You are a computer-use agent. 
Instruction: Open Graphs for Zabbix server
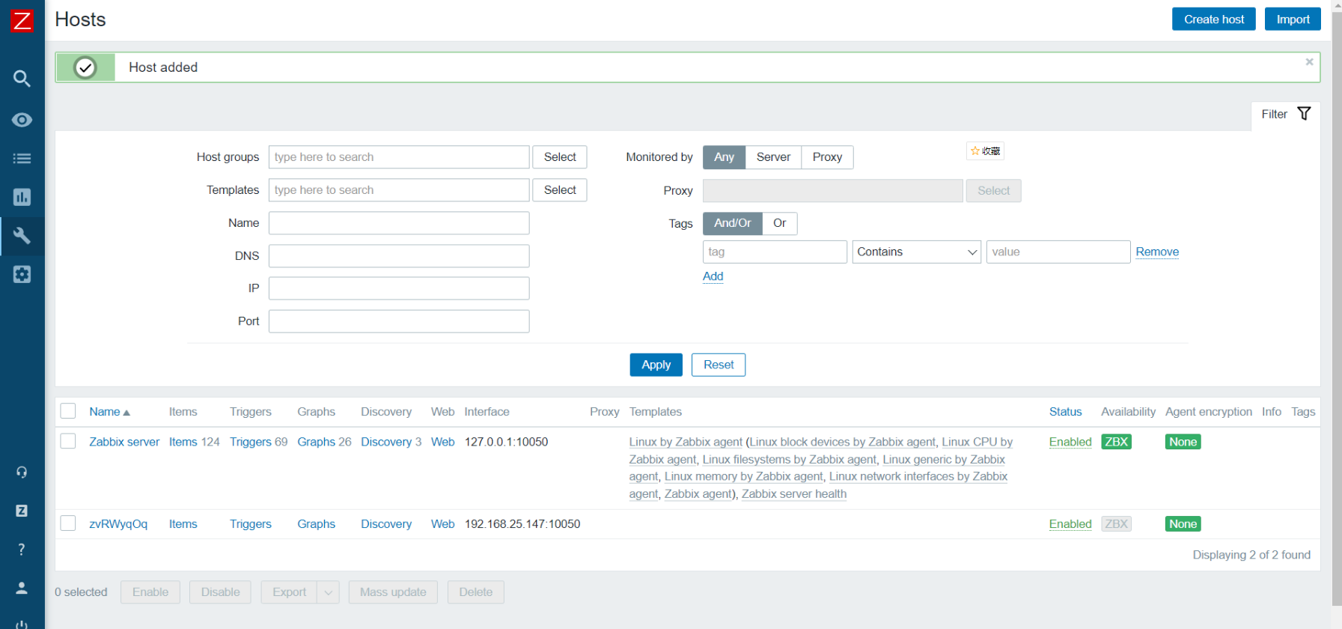[316, 442]
